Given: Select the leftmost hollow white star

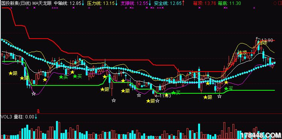Looking at the screenshot, I should point(33,94).
